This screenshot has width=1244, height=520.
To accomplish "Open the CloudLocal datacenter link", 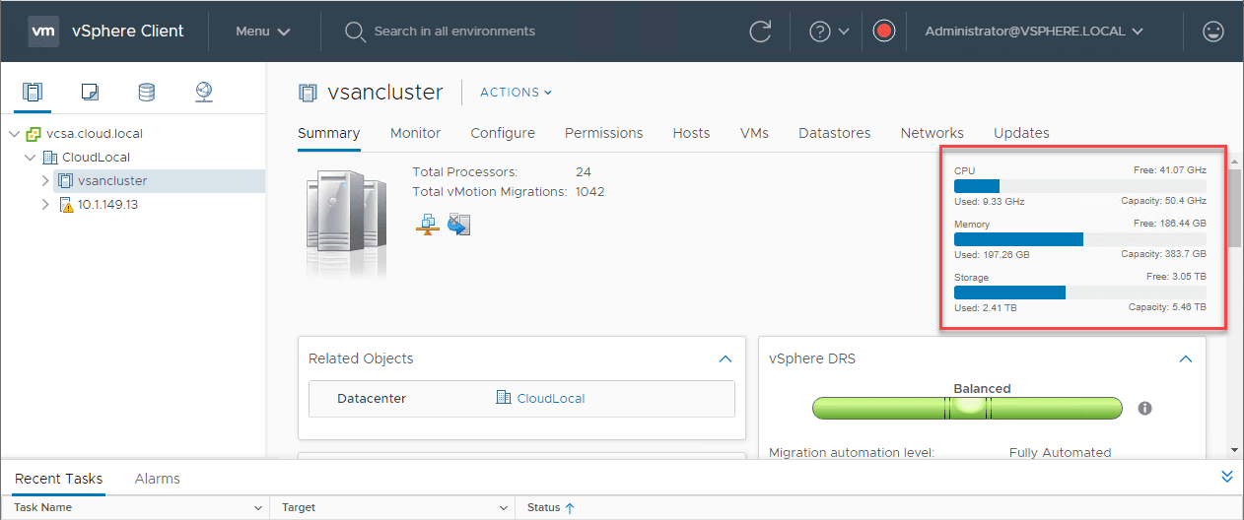I will coord(550,399).
